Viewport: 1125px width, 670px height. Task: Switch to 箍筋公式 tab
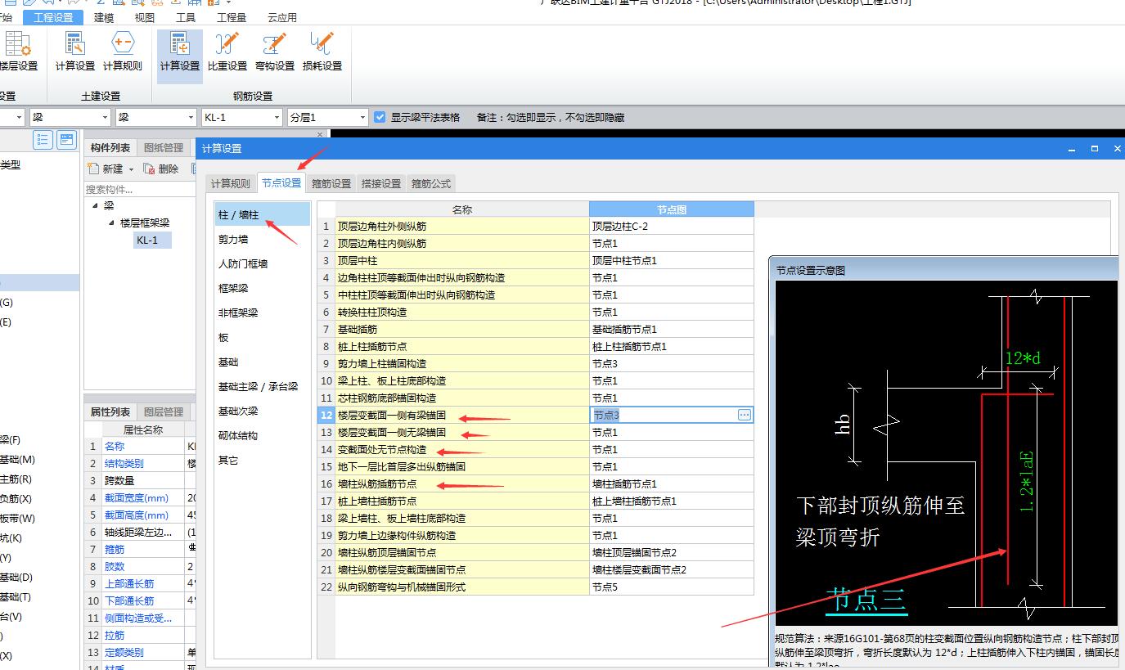tap(431, 183)
